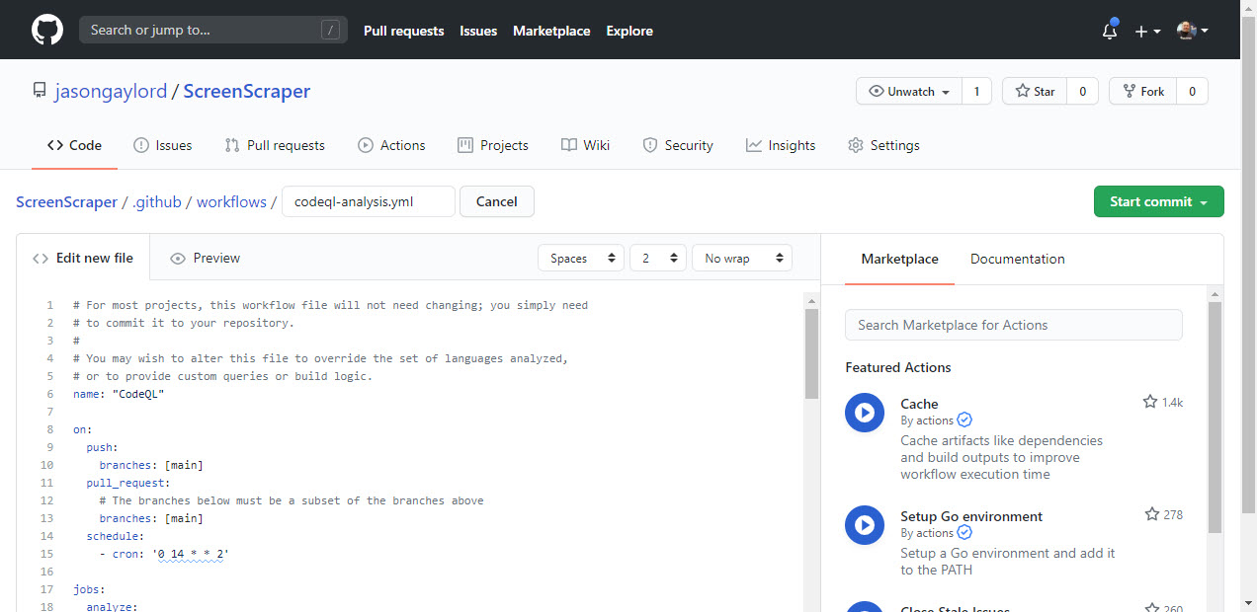1257x612 pixels.
Task: Click the slash shortcut key in search
Action: 330,30
